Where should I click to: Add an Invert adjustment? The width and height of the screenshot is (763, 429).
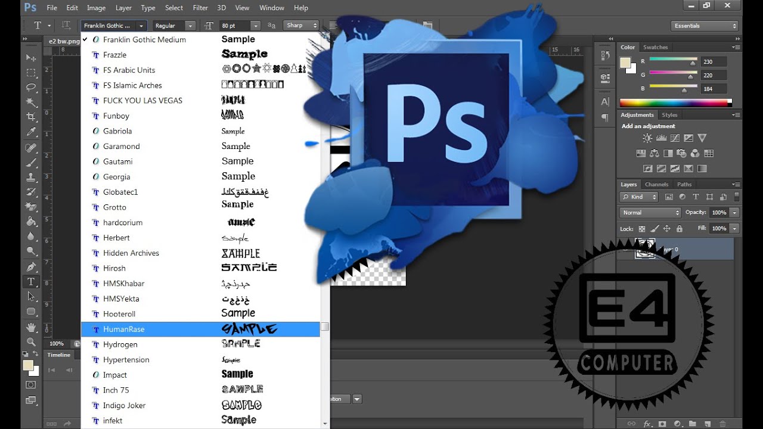[647, 169]
